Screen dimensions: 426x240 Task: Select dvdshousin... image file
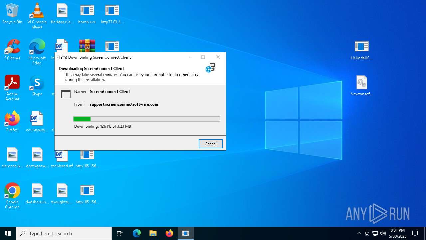(37, 194)
